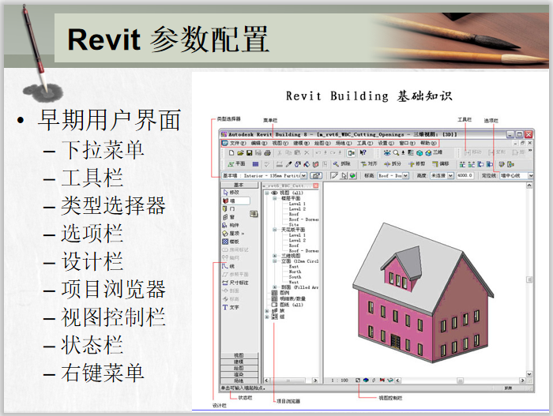Select the 屋顶 (Roof) tool

coord(235,233)
